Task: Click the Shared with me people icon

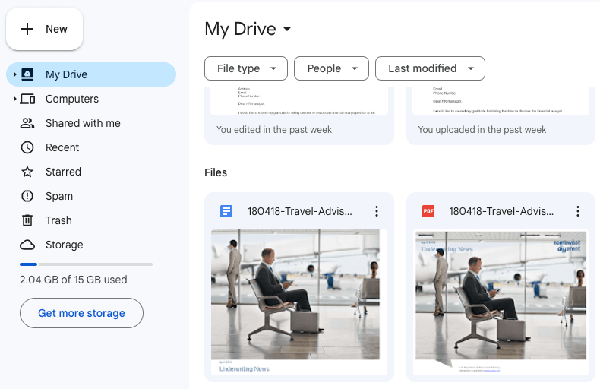Action: (28, 123)
